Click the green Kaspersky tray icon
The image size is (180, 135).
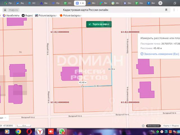(158, 132)
